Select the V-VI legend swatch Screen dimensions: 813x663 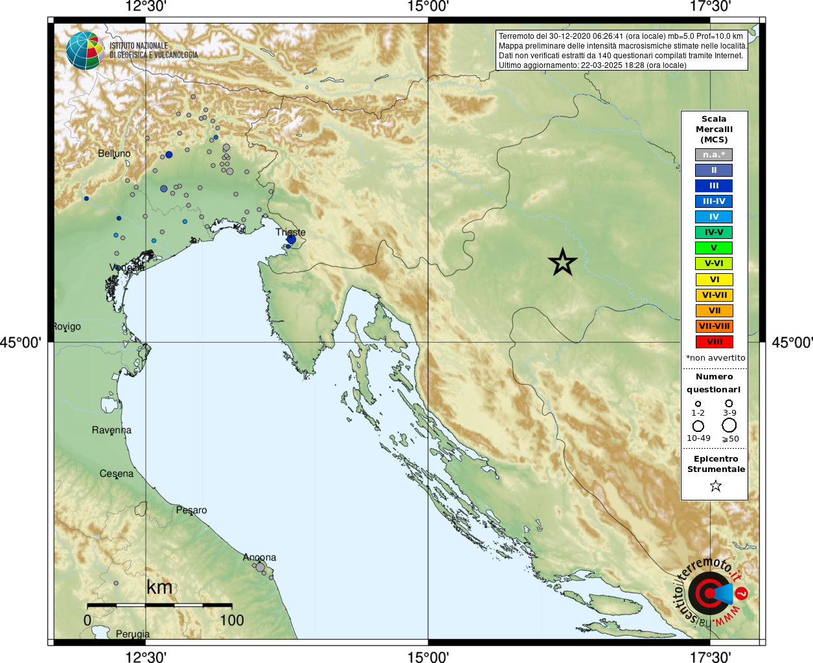(x=714, y=264)
